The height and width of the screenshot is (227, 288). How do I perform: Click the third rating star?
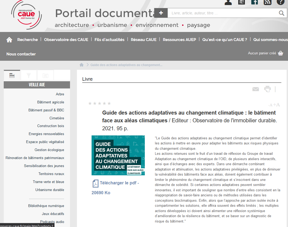100,103
